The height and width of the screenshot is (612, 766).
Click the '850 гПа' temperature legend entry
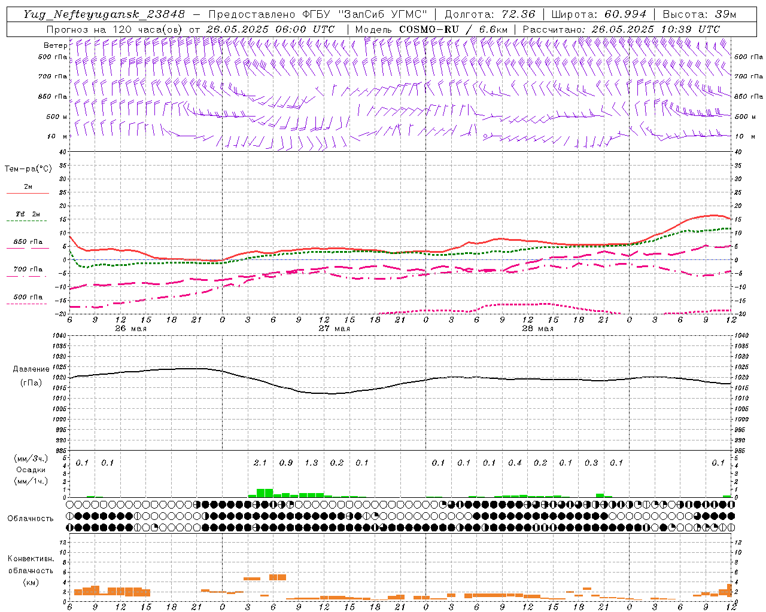coord(28,242)
